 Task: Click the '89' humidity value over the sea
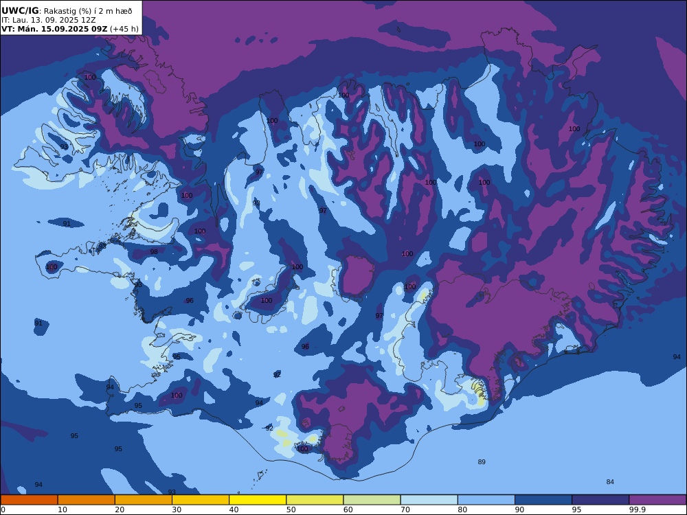(482, 461)
